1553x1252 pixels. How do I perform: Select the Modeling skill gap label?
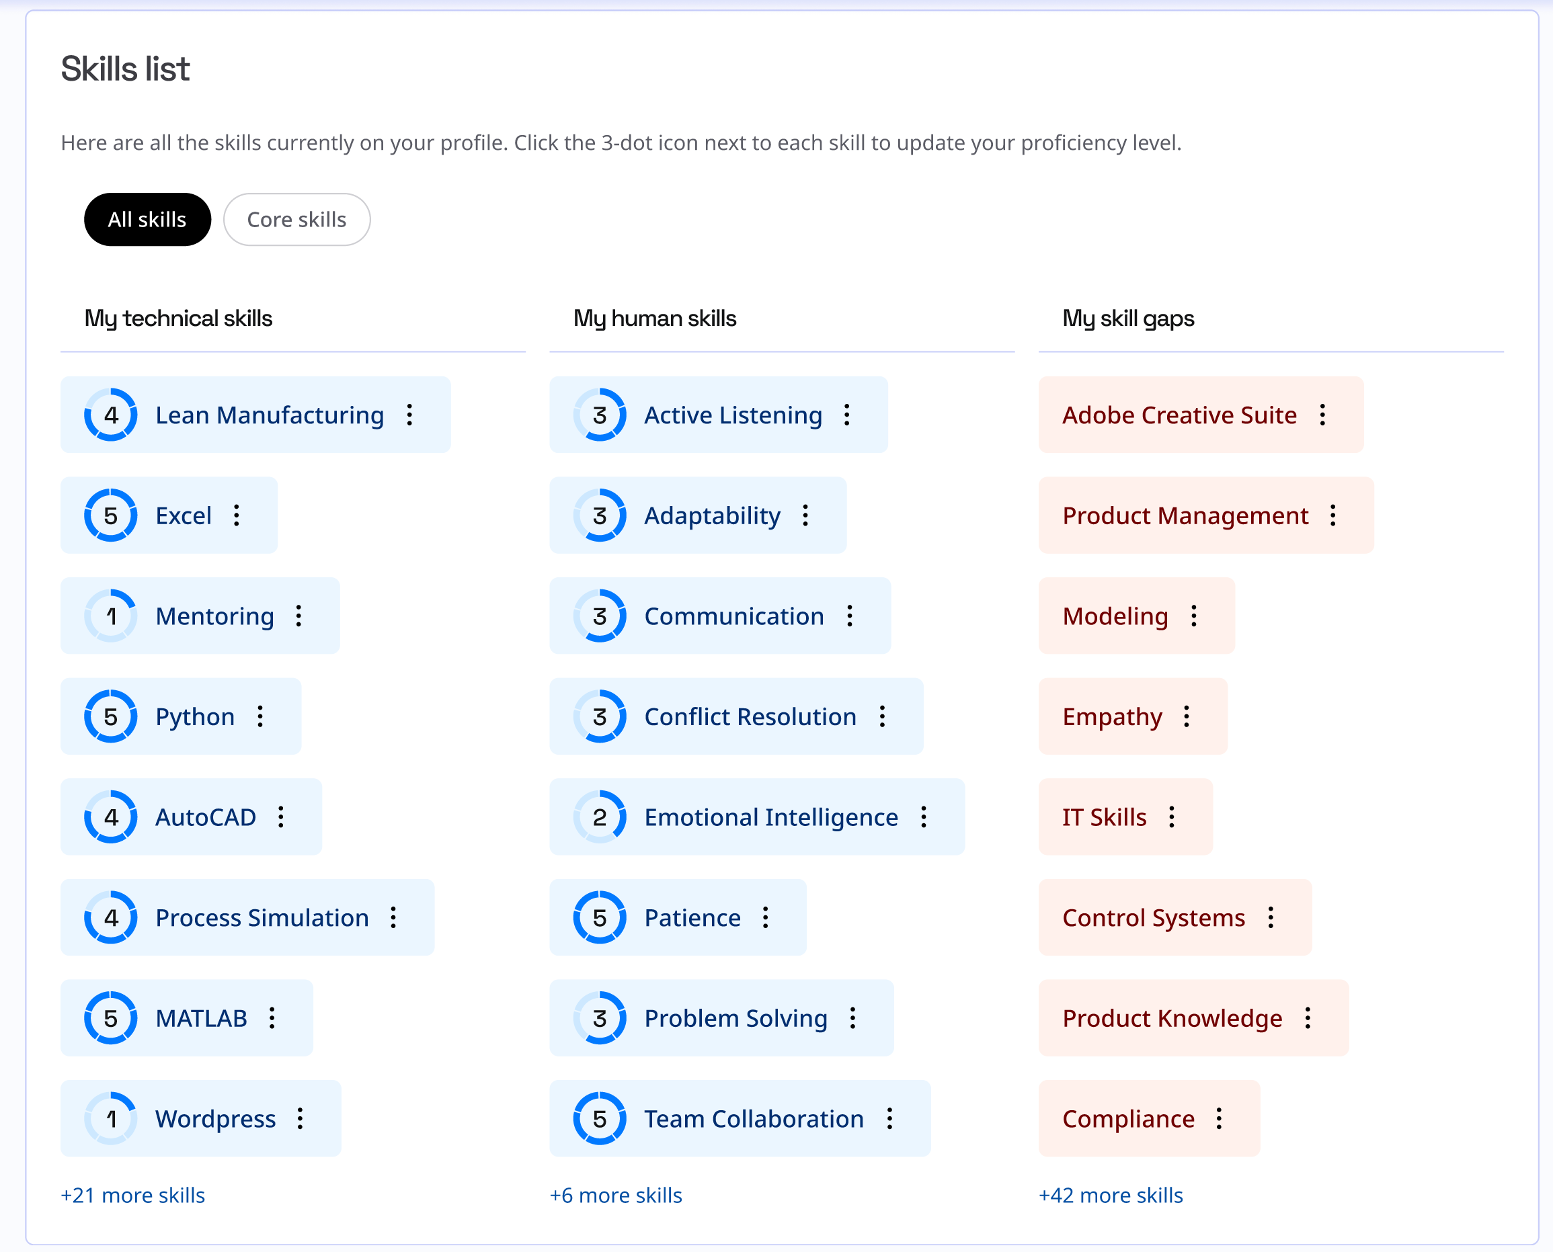(x=1115, y=617)
